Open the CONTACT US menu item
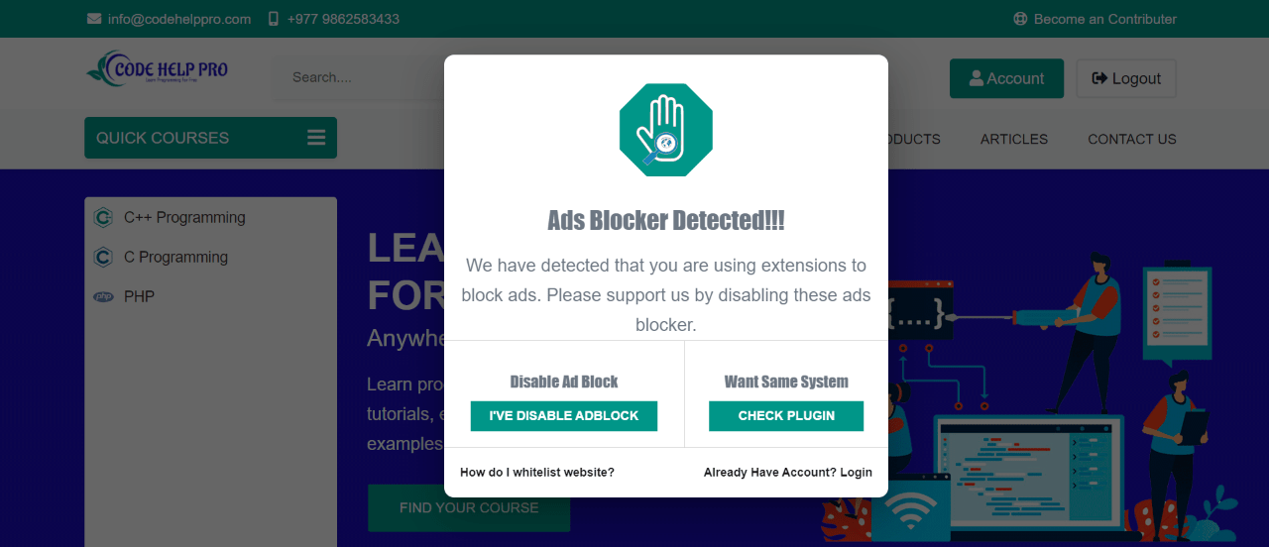The image size is (1269, 547). [x=1132, y=139]
